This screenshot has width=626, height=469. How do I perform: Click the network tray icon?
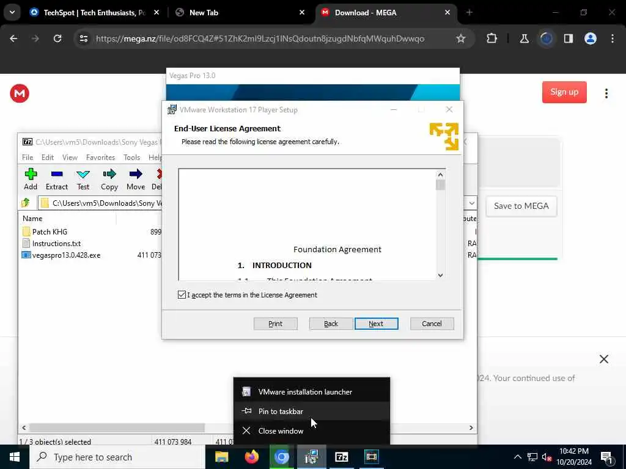[x=532, y=457]
